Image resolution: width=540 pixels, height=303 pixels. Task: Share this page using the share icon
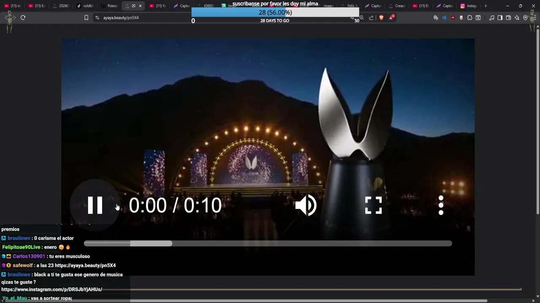pyautogui.click(x=371, y=18)
